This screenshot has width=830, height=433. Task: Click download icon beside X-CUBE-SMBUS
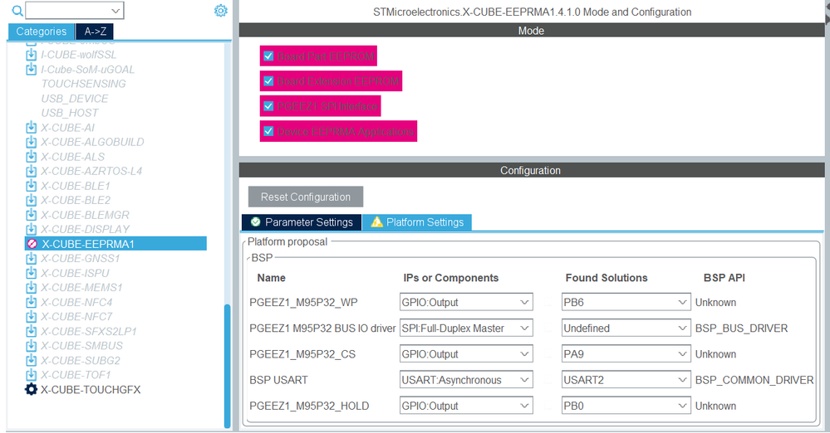click(32, 345)
